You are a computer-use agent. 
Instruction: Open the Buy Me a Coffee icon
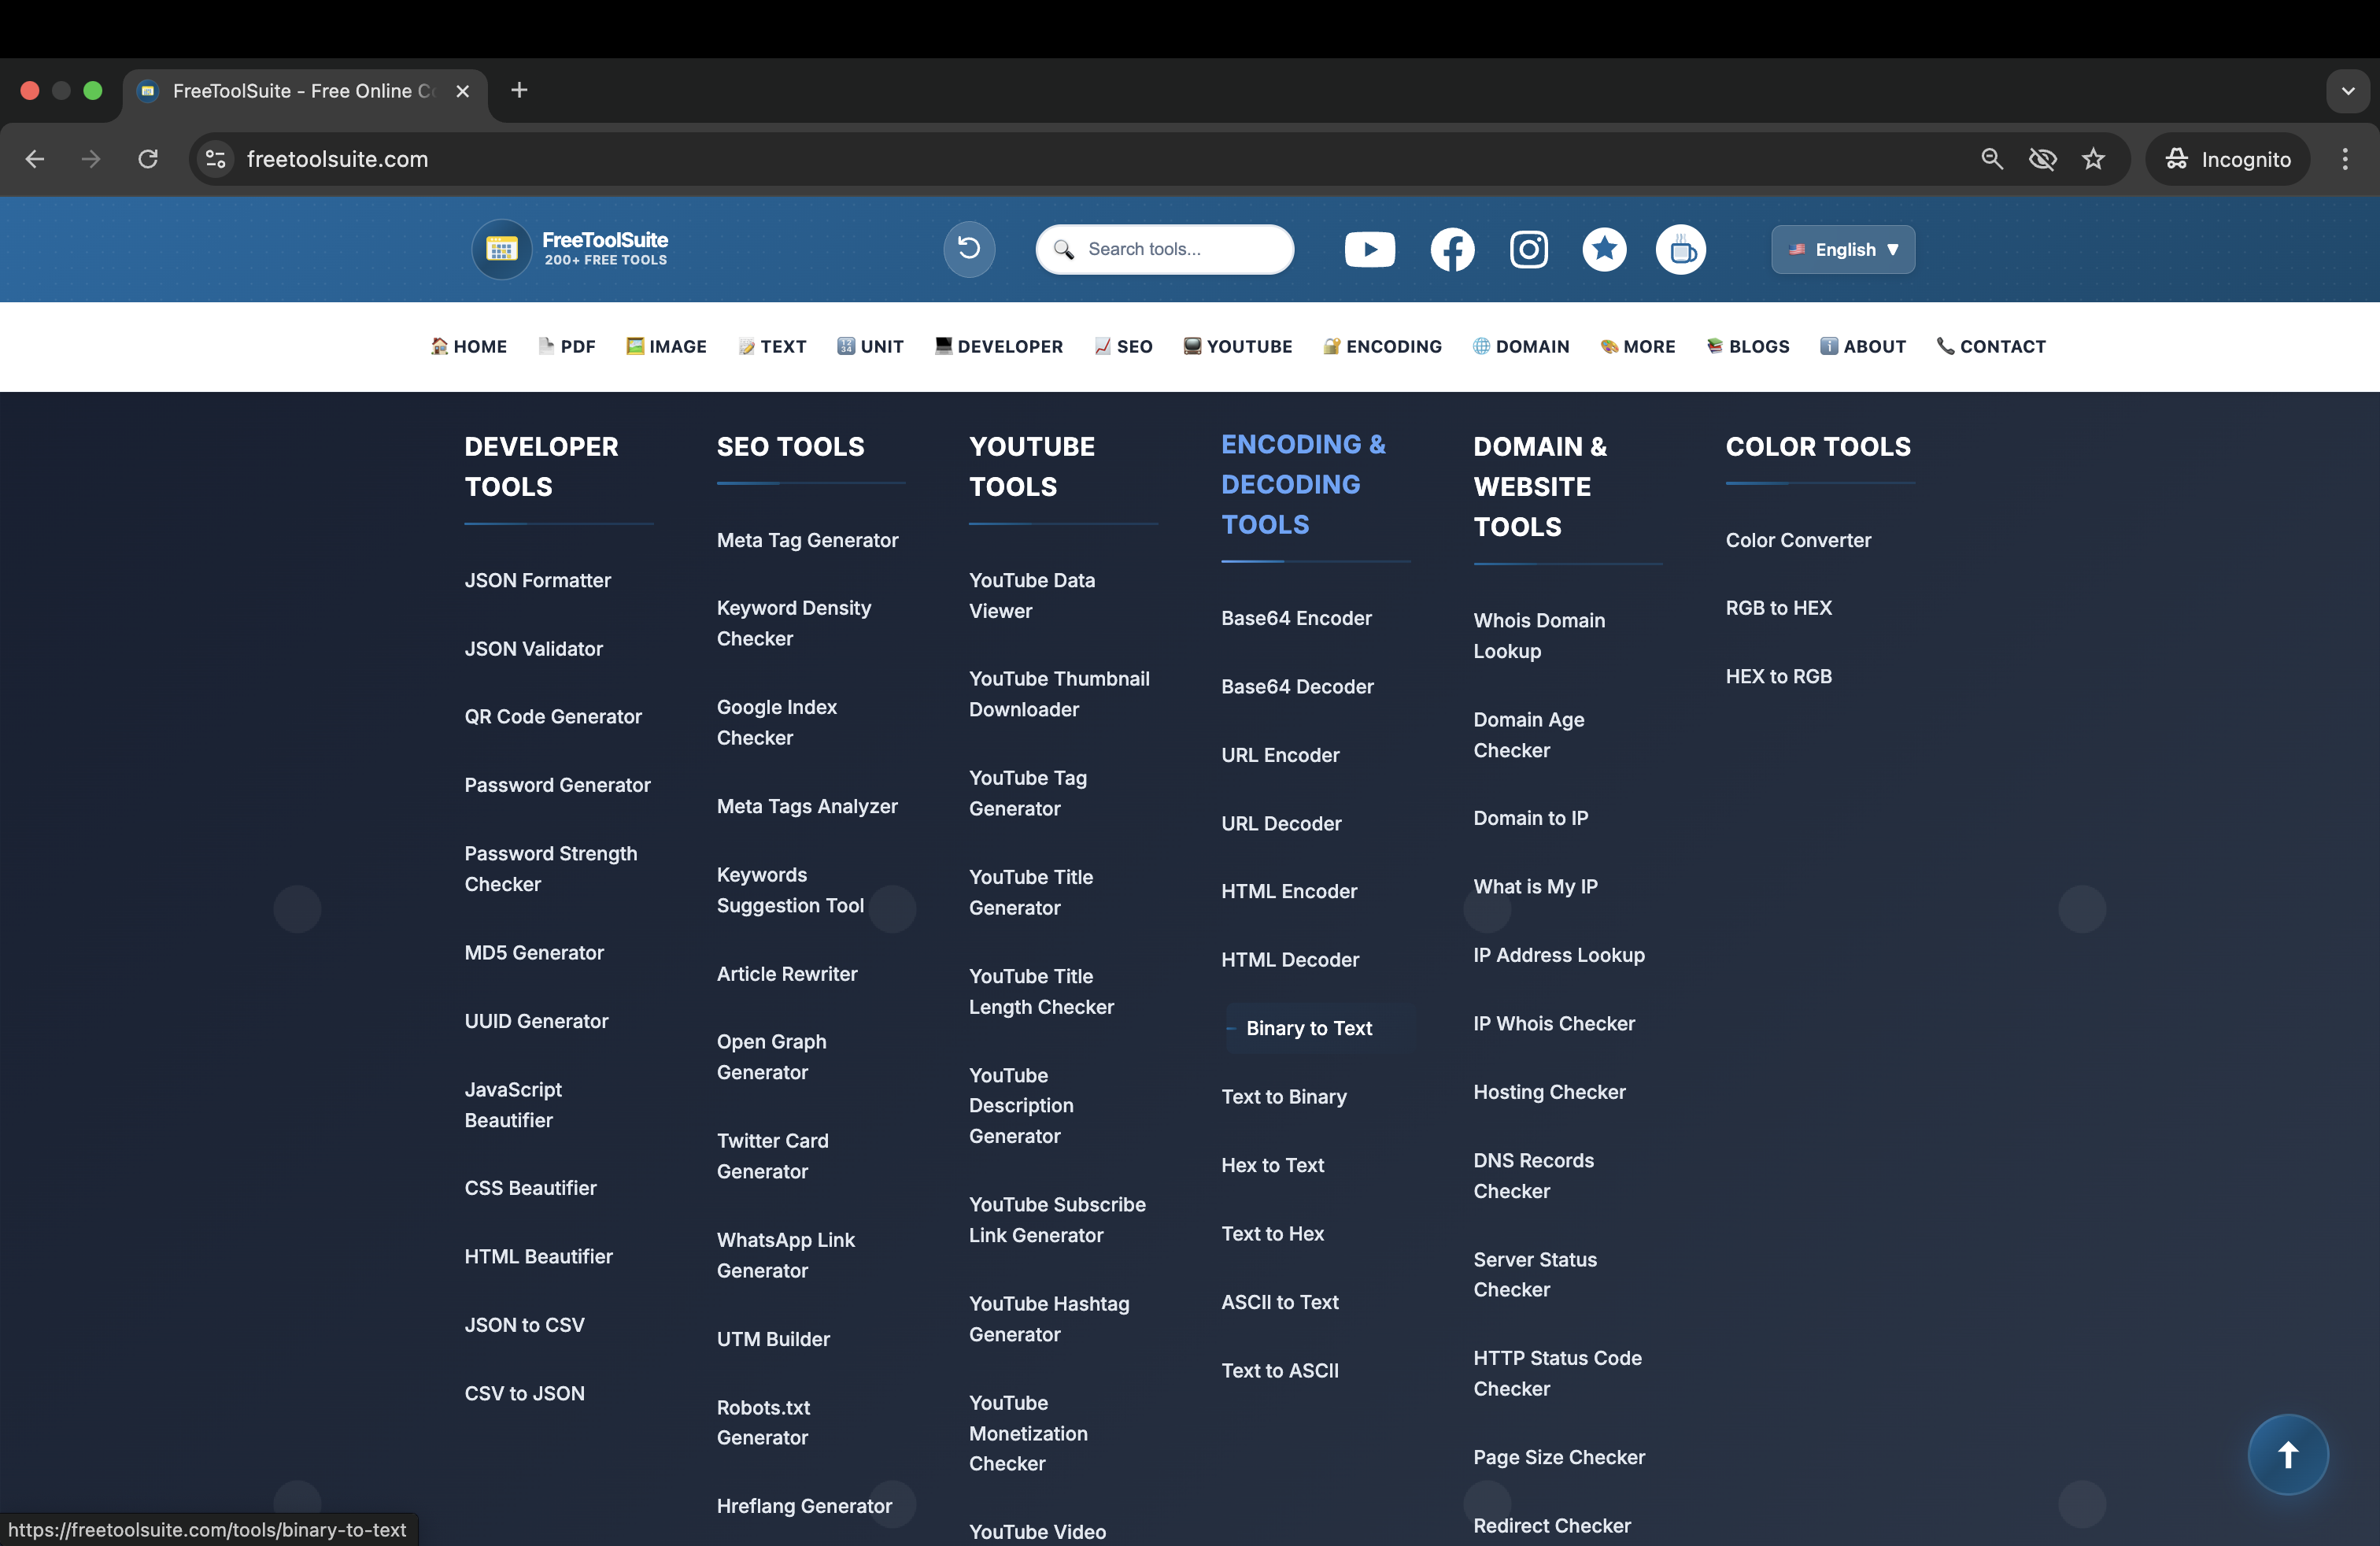point(1682,249)
